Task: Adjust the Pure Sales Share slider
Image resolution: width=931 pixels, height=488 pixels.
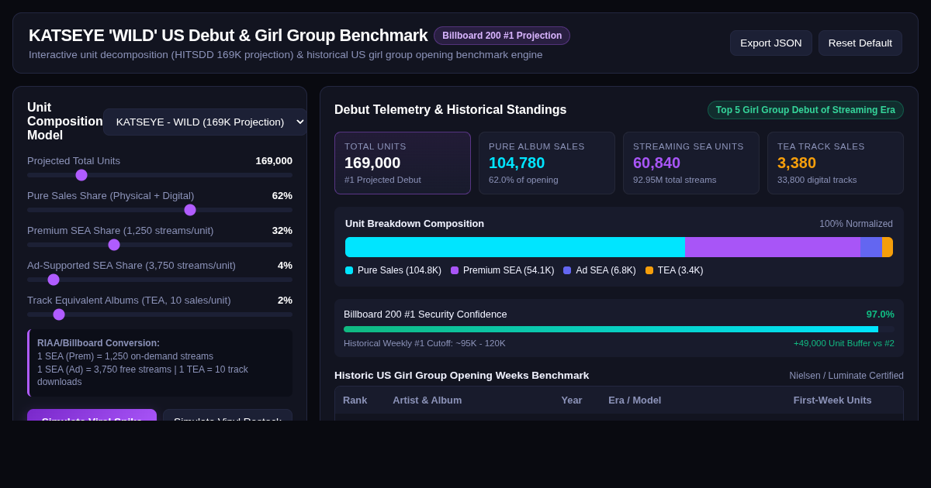Action: (x=160, y=210)
